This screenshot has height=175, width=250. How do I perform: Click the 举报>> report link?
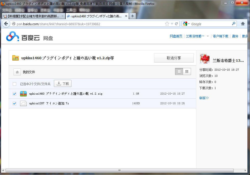coord(204,98)
